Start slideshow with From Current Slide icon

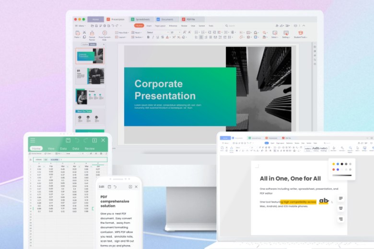pos(105,33)
